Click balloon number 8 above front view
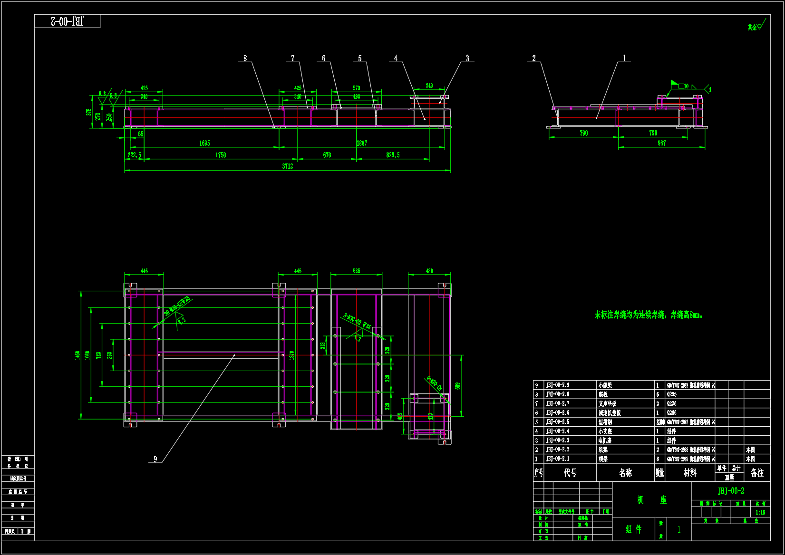 [x=245, y=58]
